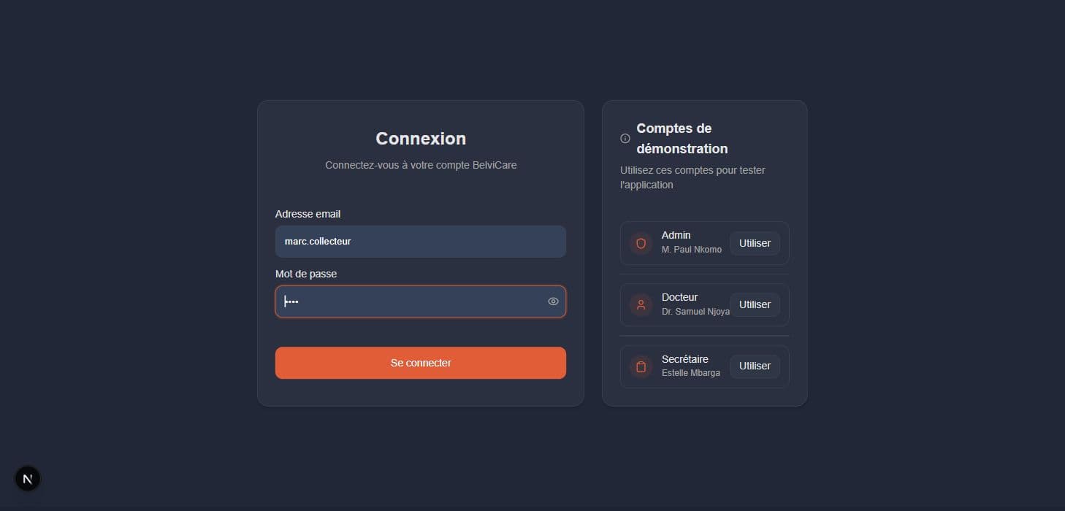Click the Connexion heading
The width and height of the screenshot is (1065, 511).
421,139
